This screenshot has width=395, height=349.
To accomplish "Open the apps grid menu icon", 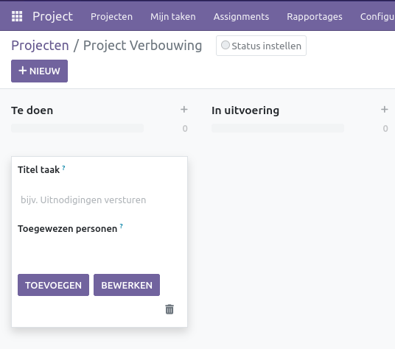I will (x=17, y=16).
